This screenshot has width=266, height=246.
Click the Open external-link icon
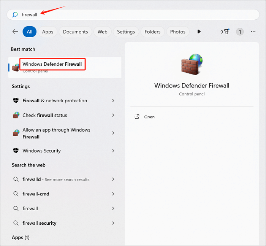tap(137, 117)
